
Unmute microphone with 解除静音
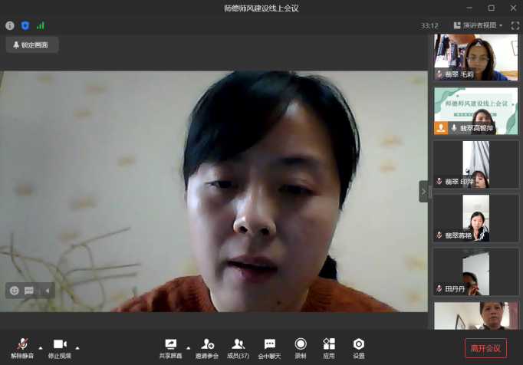coord(22,348)
